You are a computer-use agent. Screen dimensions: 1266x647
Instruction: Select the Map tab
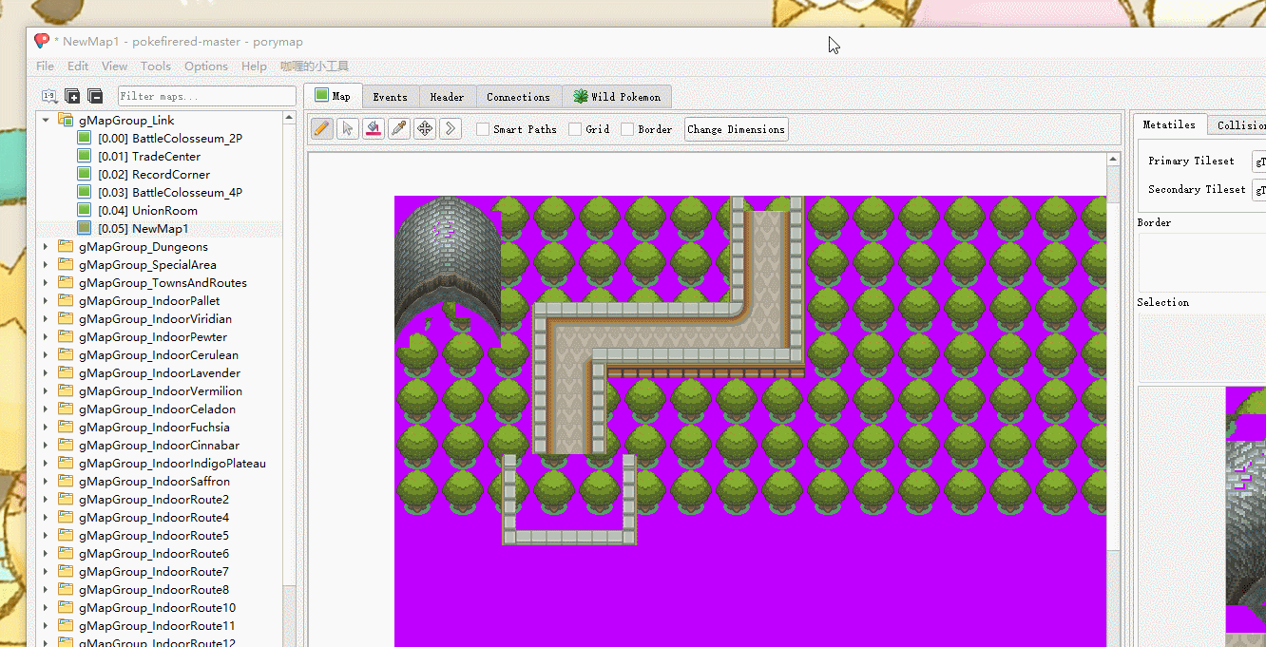click(x=333, y=95)
